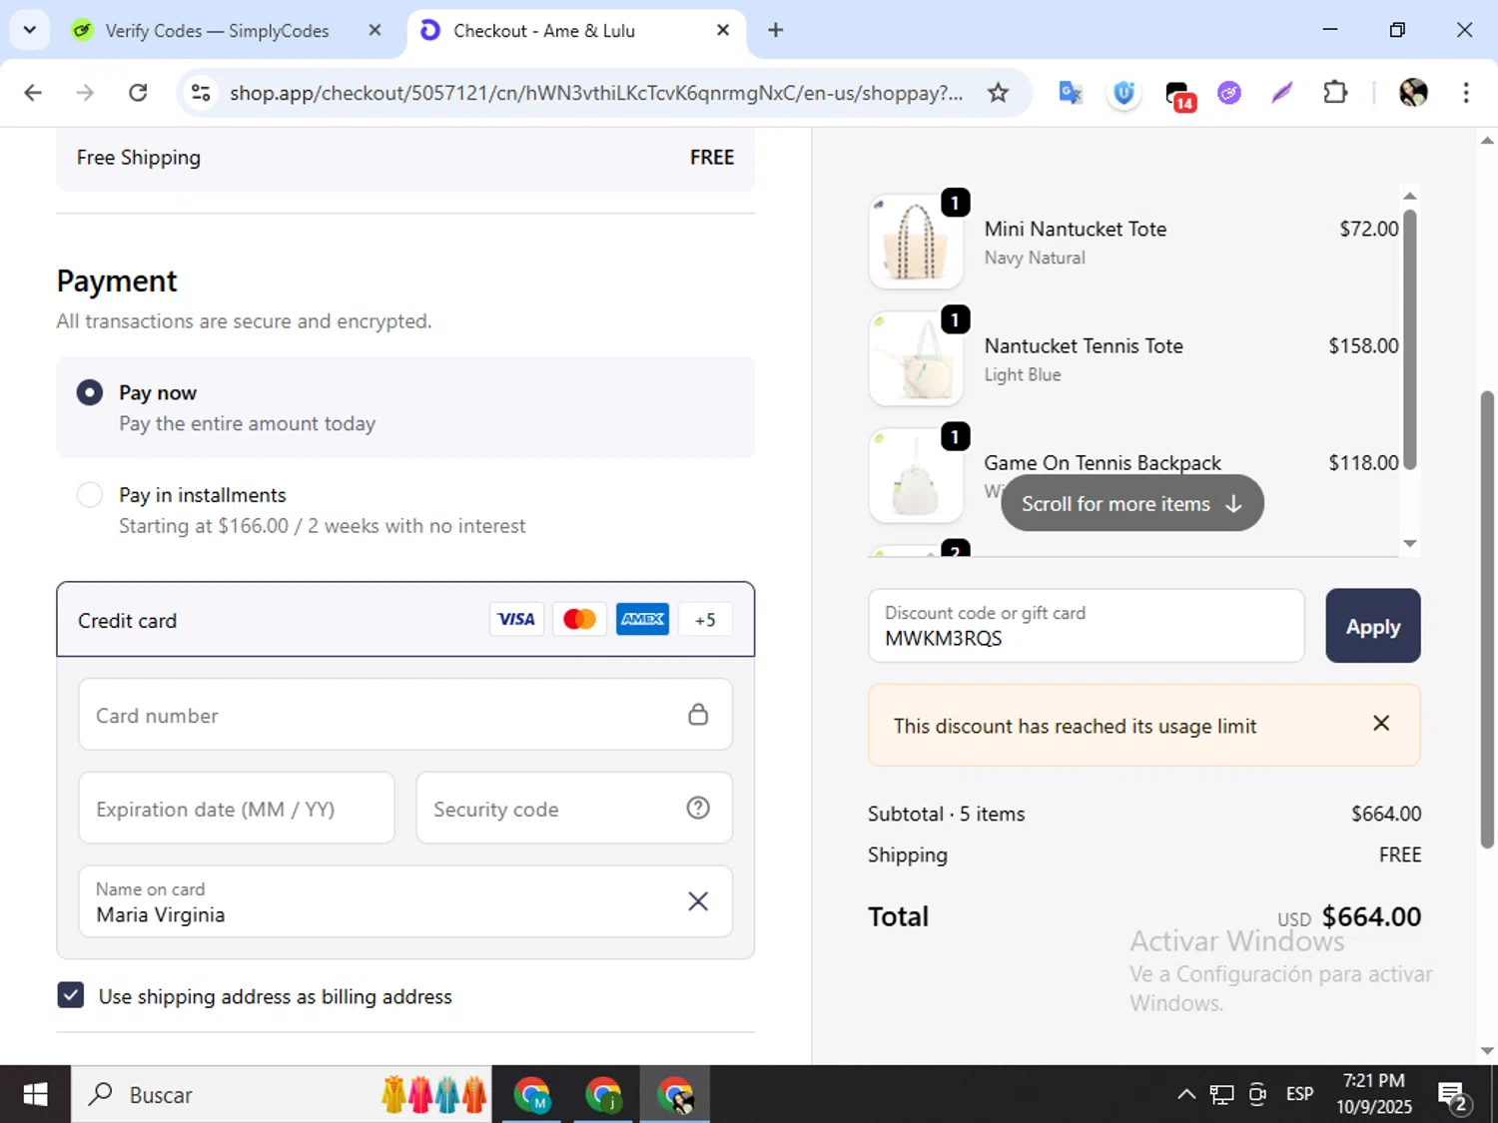
Task: Focus the Security code field
Action: pyautogui.click(x=574, y=809)
